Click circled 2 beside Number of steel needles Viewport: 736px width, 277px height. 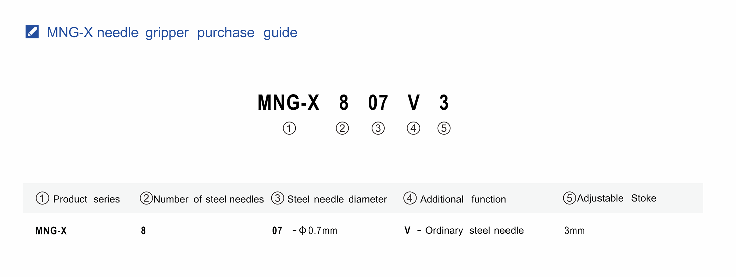point(146,198)
